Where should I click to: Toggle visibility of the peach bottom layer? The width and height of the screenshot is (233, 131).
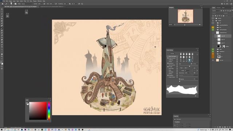point(213,60)
